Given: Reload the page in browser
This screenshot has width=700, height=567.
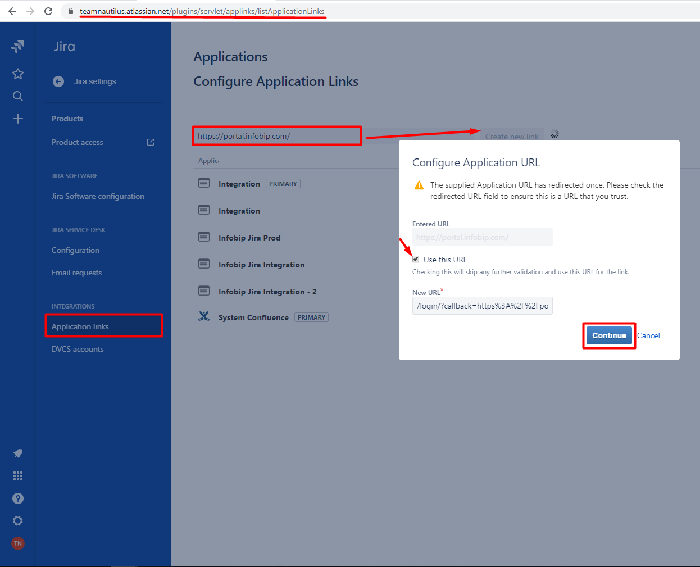Looking at the screenshot, I should (x=48, y=11).
